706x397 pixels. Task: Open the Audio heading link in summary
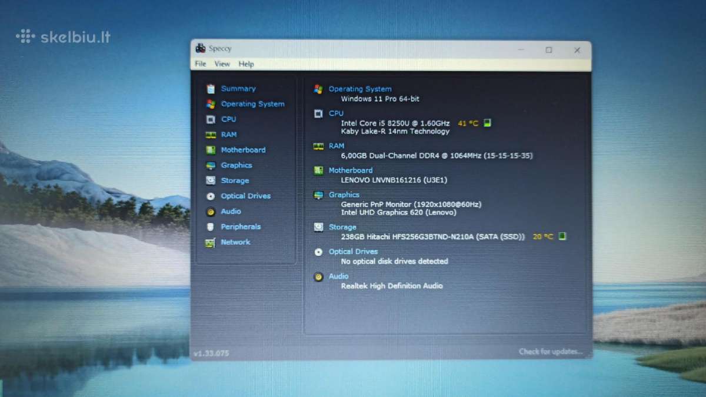point(339,276)
